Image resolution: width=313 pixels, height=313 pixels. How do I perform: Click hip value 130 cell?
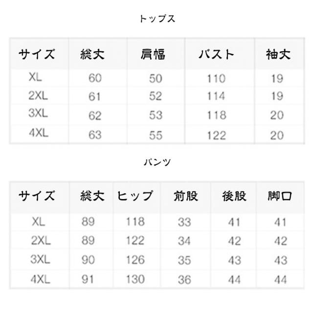(135, 280)
